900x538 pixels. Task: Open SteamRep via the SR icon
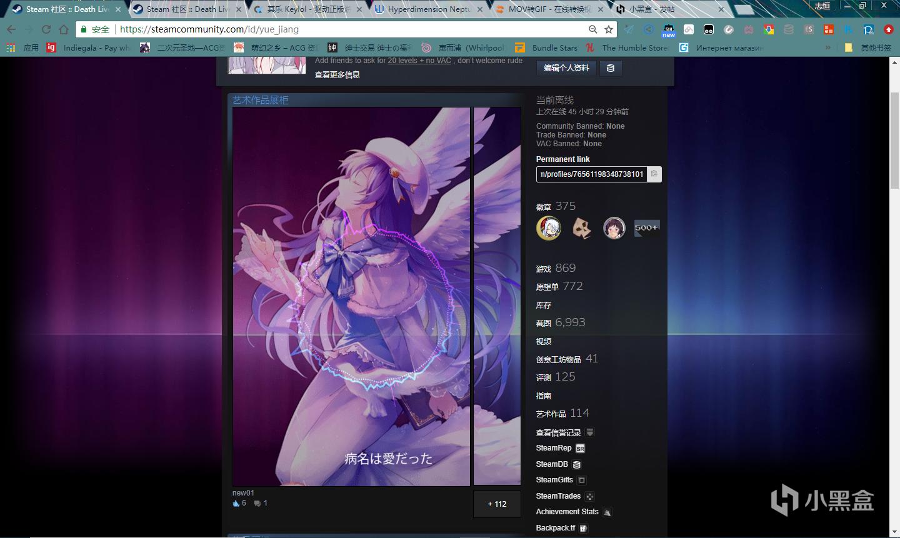click(x=579, y=448)
